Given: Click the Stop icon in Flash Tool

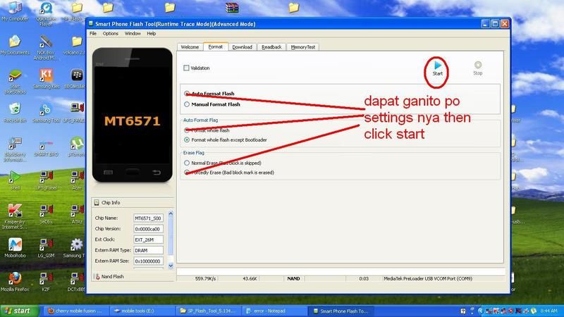Looking at the screenshot, I should pyautogui.click(x=478, y=65).
